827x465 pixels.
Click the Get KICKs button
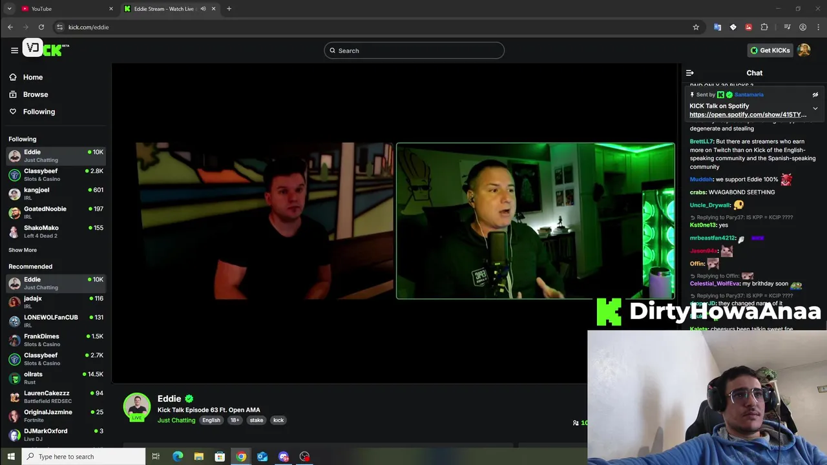pyautogui.click(x=769, y=50)
